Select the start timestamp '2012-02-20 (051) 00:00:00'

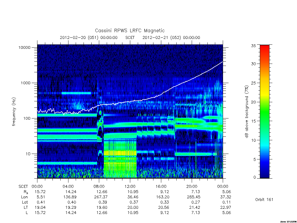[89, 37]
